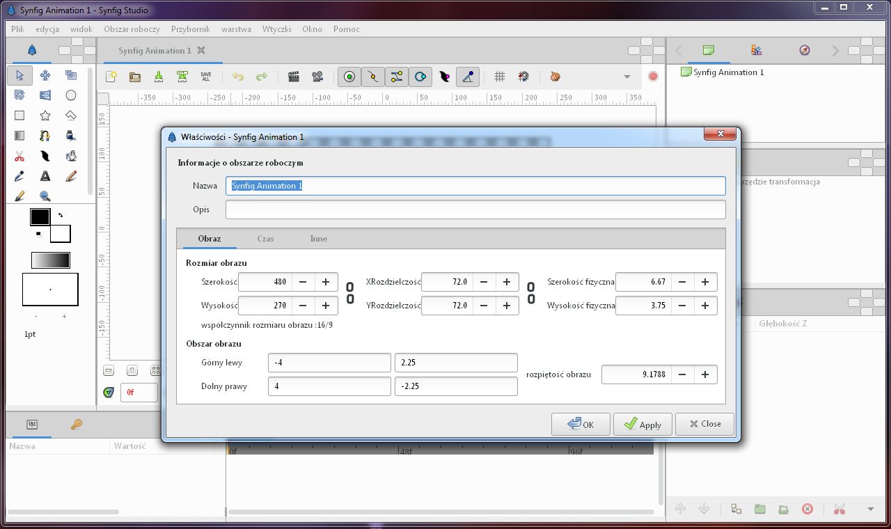
Task: Increase Szerokość width value
Action: (326, 282)
